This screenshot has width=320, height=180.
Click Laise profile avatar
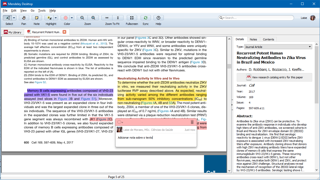tap(313, 18)
